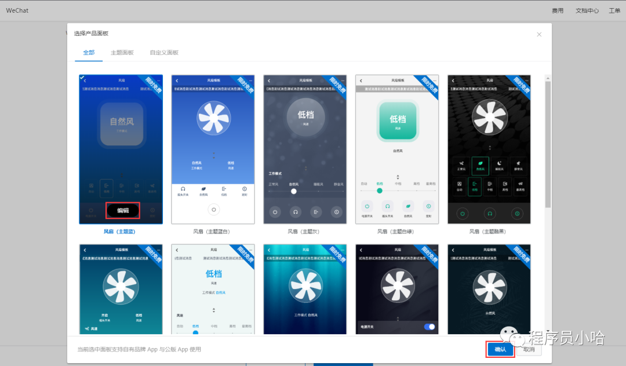Screen dimensions: 626x366
Task: Open the 自定义面板 tab
Action: click(164, 53)
